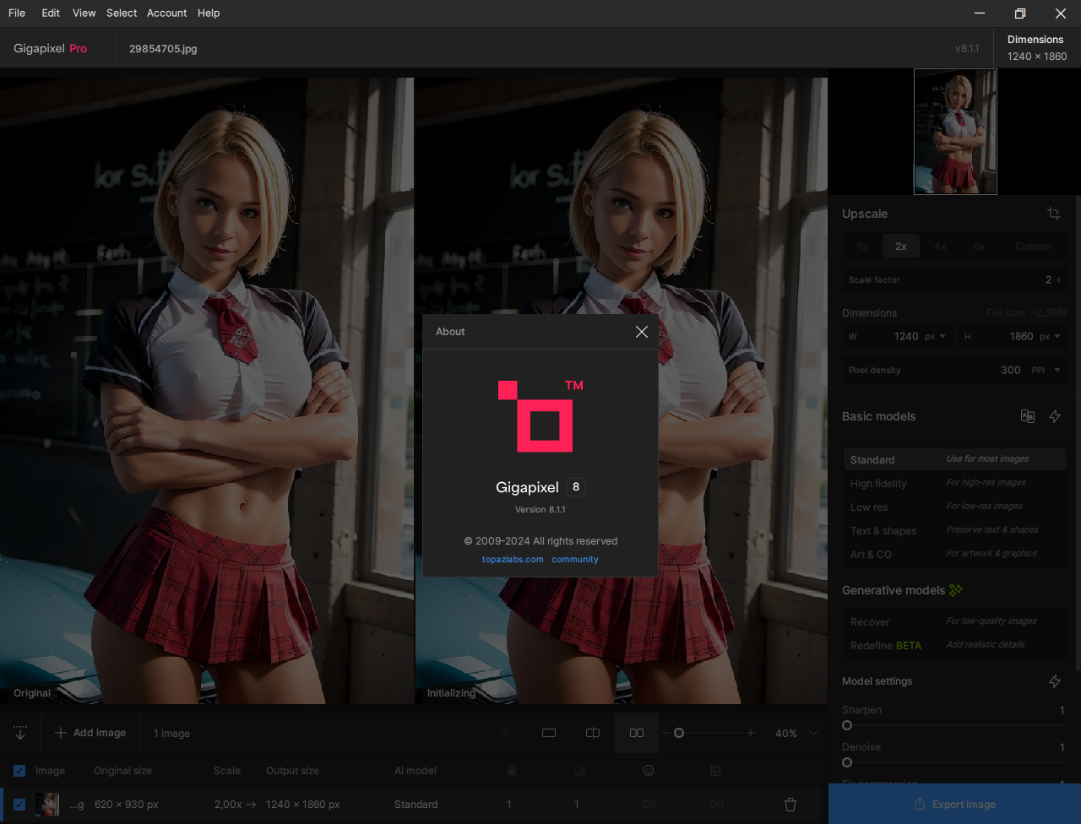
Task: Open the Account menu
Action: click(x=167, y=14)
